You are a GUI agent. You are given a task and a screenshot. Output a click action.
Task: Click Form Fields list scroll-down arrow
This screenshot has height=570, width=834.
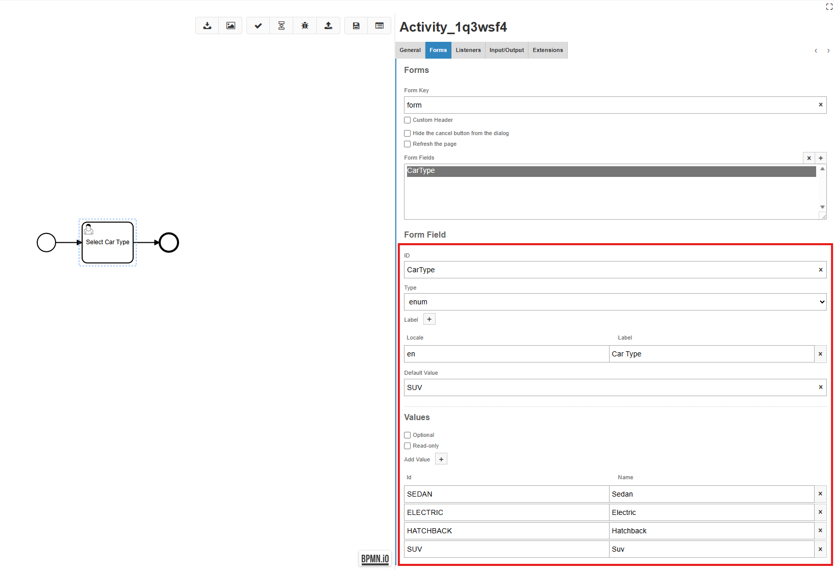tap(822, 207)
